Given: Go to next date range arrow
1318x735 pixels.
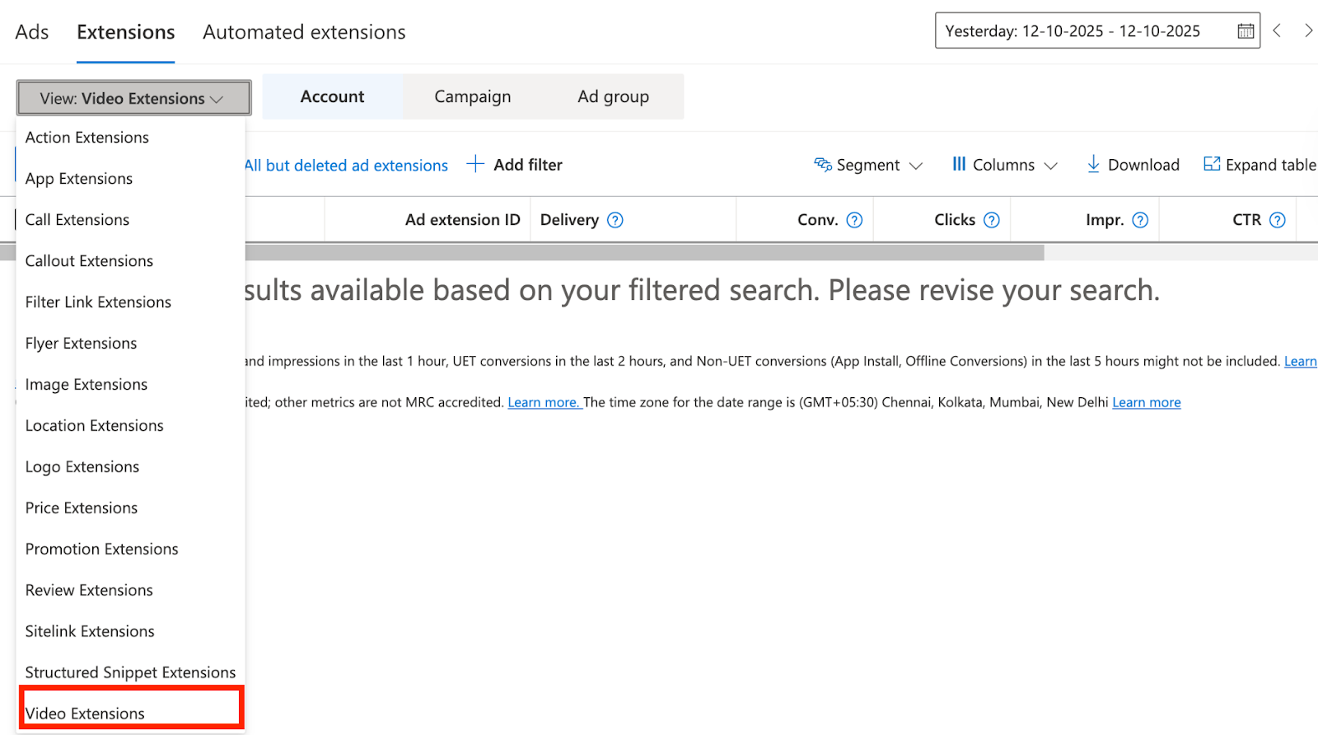Looking at the screenshot, I should pos(1308,31).
